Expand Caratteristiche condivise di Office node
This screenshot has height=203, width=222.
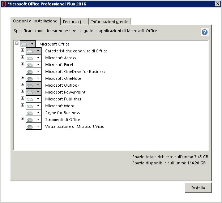(x=22, y=50)
